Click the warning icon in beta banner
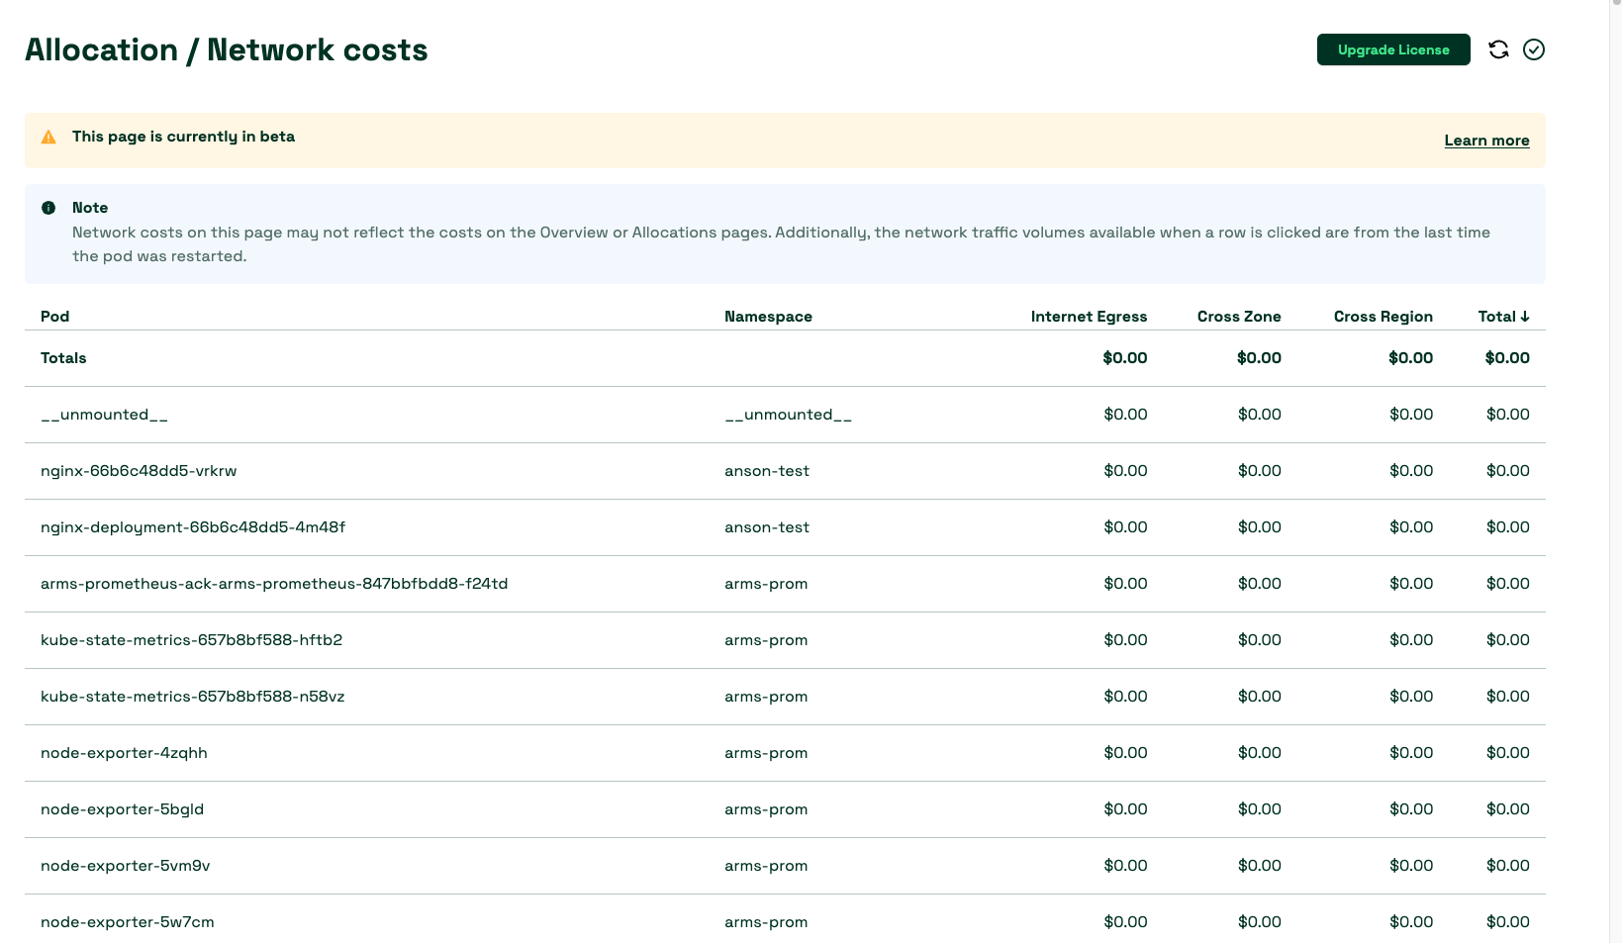 tap(48, 138)
